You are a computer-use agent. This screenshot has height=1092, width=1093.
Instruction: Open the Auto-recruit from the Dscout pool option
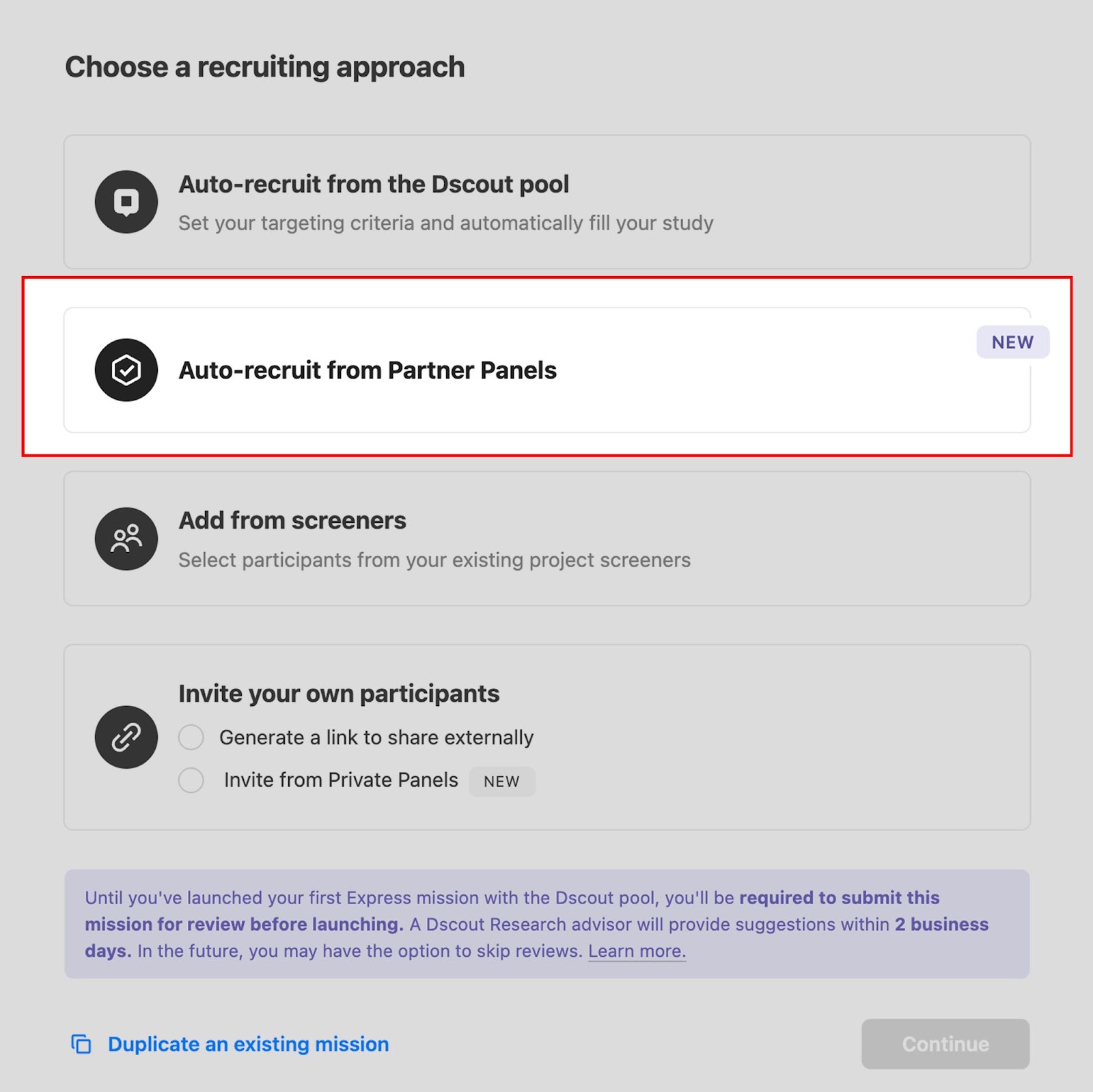point(546,202)
